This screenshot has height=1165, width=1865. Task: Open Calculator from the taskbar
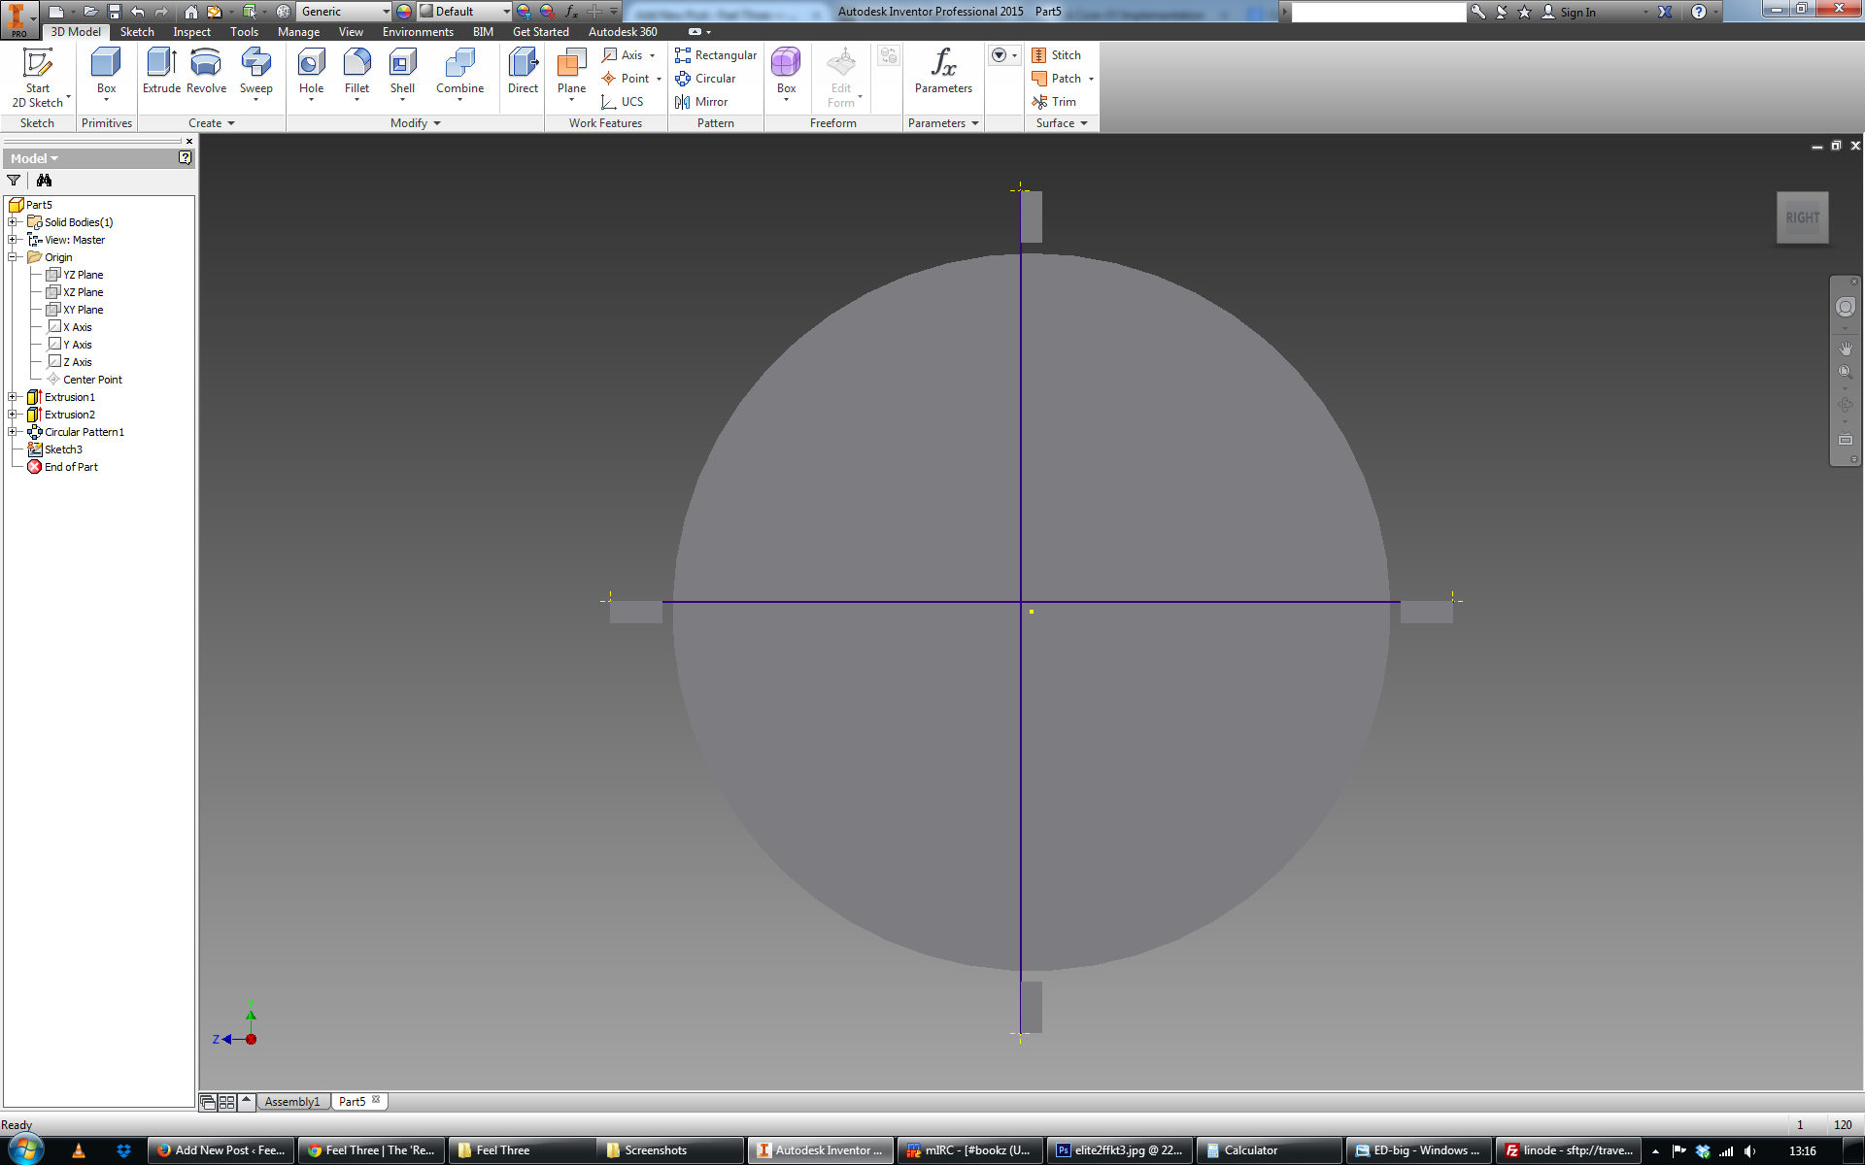tap(1268, 1150)
